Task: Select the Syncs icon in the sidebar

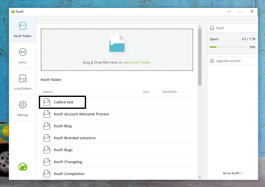Action: pyautogui.click(x=23, y=52)
